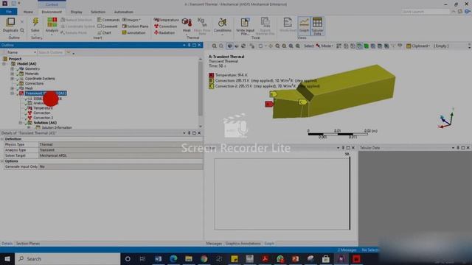This screenshot has width=472, height=265.
Task: Expand the Geometry tree node
Action: 13,68
